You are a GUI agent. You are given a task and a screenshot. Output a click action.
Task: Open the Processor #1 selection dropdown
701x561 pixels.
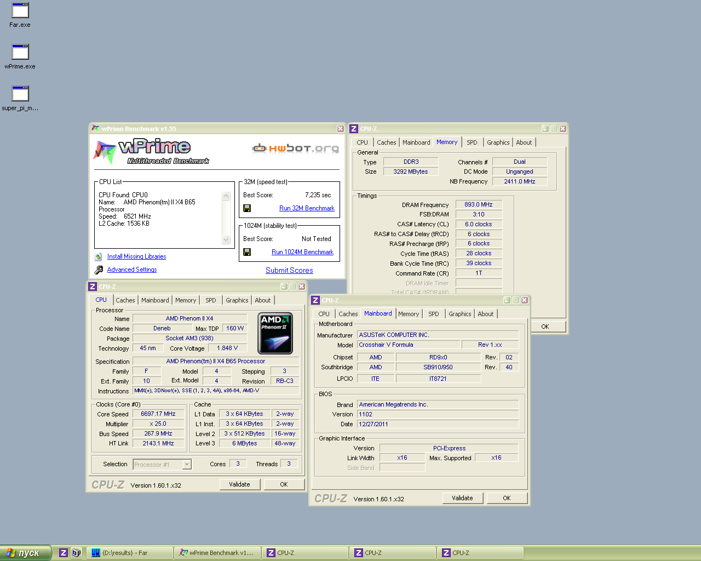pyautogui.click(x=187, y=465)
